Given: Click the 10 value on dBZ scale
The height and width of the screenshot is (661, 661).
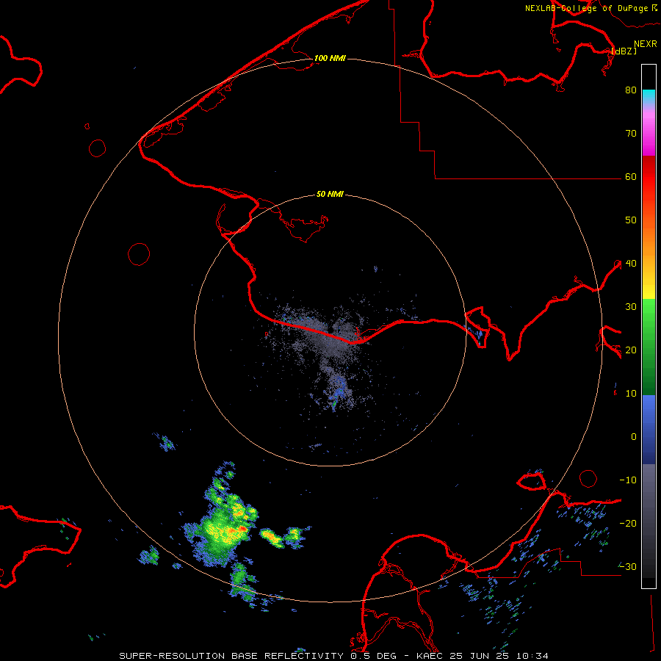Looking at the screenshot, I should [631, 394].
